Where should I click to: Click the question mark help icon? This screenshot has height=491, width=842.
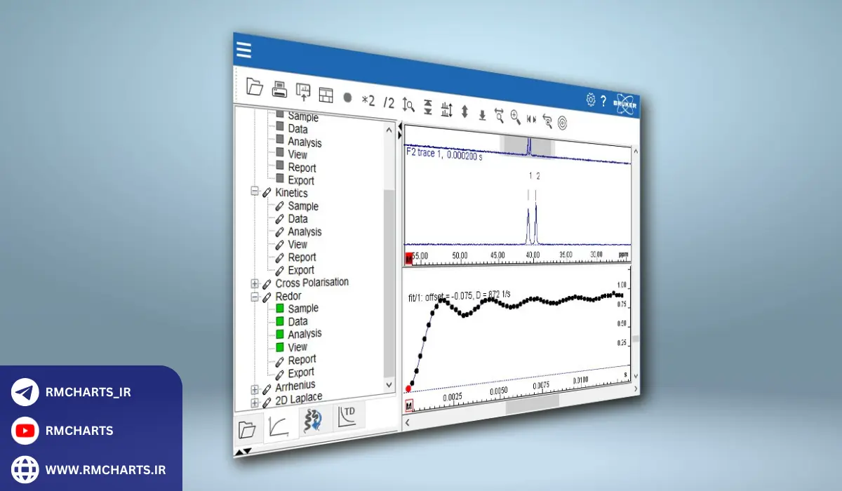603,101
